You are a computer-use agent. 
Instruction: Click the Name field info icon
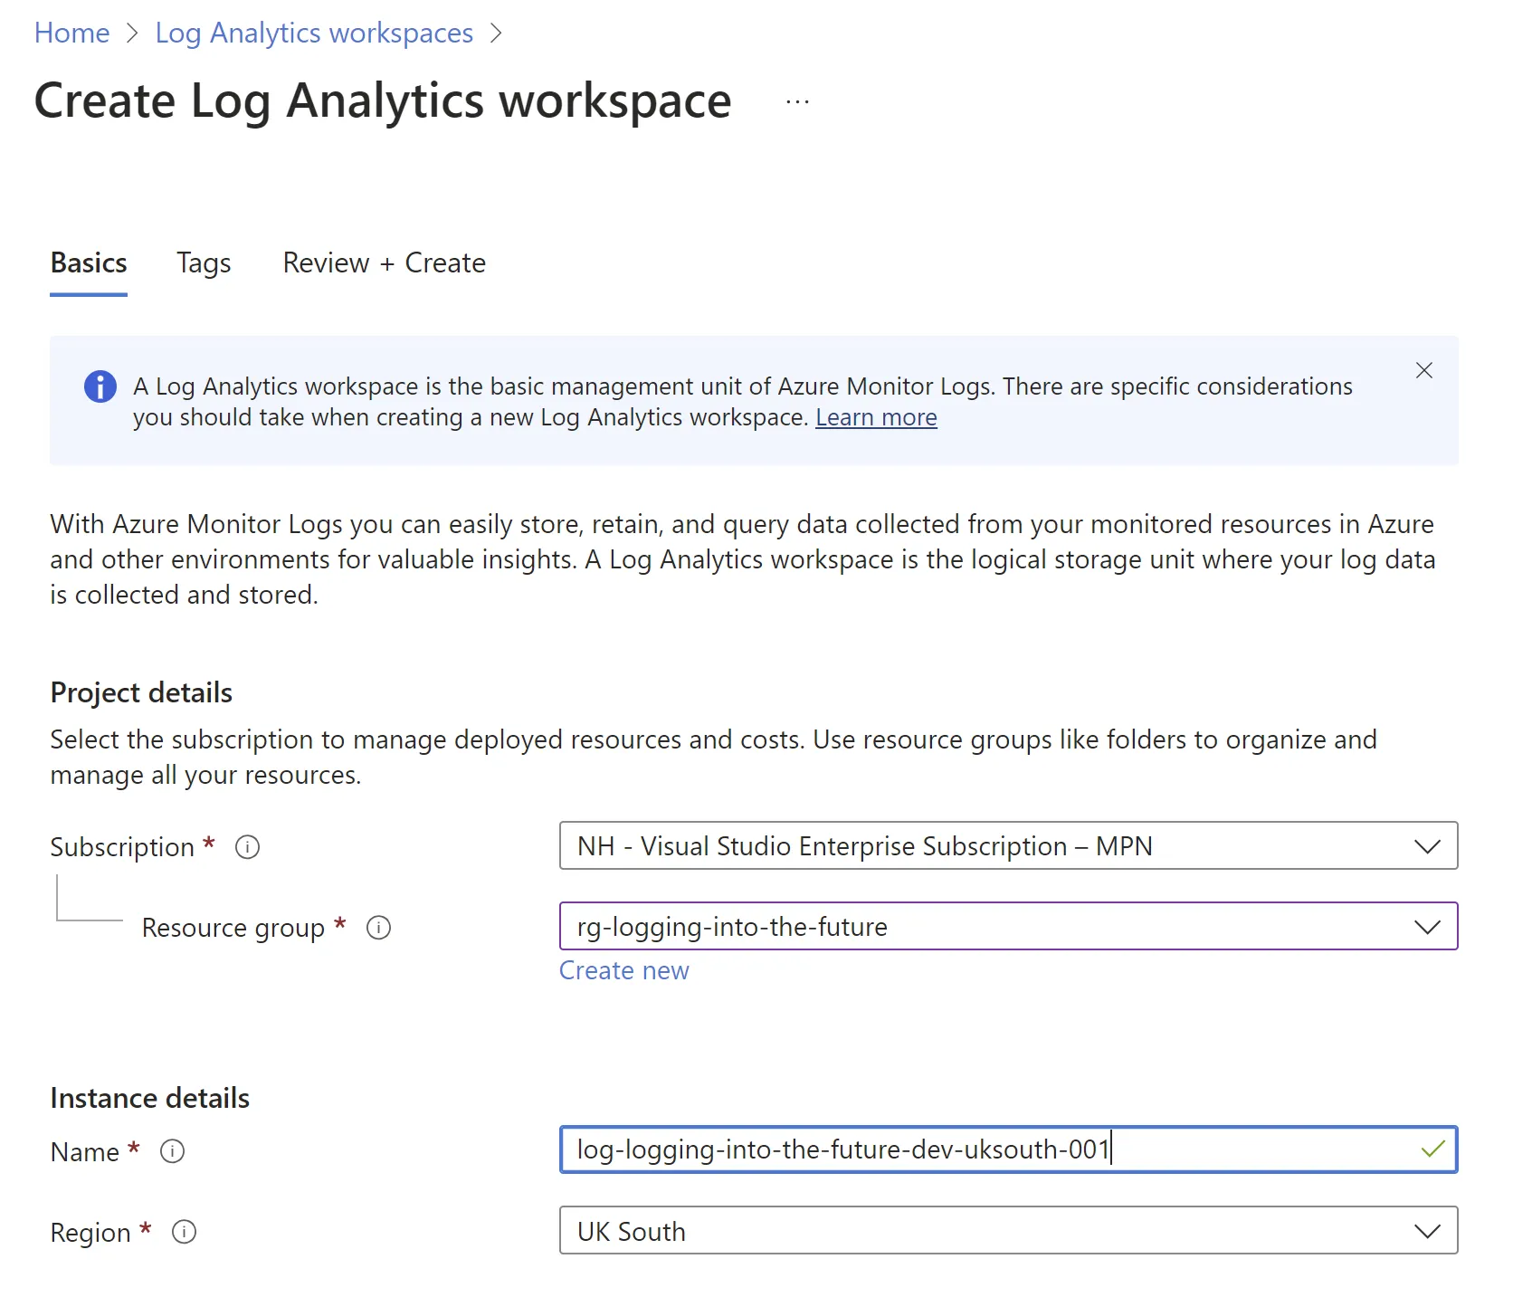(x=172, y=1151)
